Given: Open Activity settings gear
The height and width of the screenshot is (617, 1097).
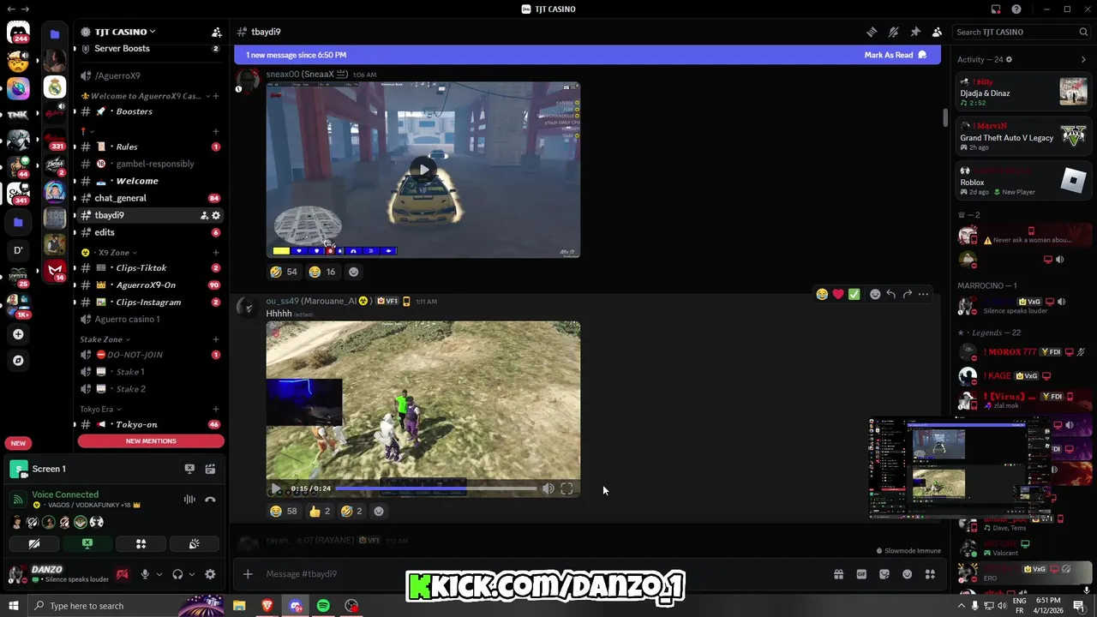Looking at the screenshot, I should 1009,59.
